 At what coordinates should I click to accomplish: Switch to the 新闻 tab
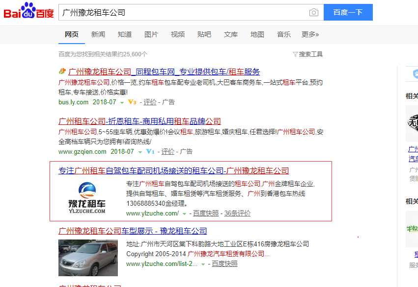click(x=98, y=34)
